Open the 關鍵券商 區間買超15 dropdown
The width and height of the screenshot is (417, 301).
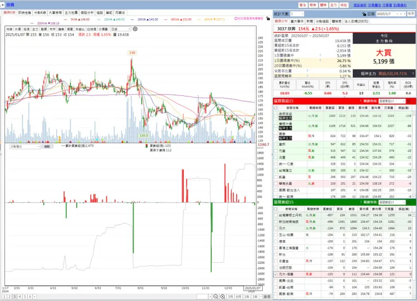click(392, 101)
